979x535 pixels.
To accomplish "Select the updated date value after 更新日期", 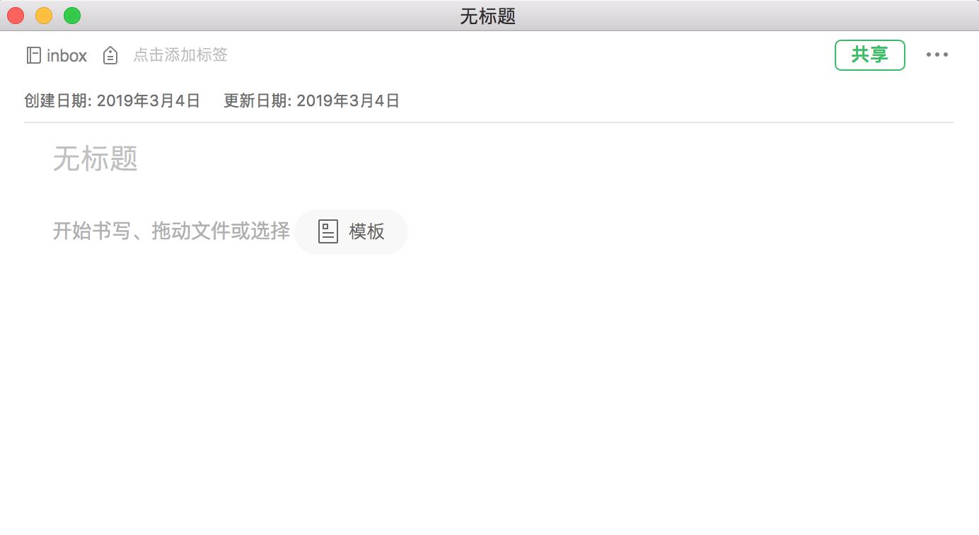I will pyautogui.click(x=348, y=100).
